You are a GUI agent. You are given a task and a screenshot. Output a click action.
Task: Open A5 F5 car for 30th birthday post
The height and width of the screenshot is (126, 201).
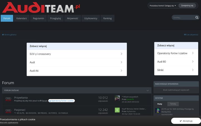178,110
